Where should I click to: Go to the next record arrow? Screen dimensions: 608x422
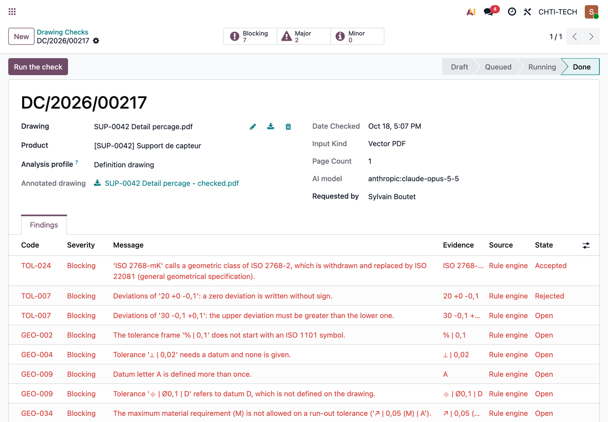pos(591,36)
